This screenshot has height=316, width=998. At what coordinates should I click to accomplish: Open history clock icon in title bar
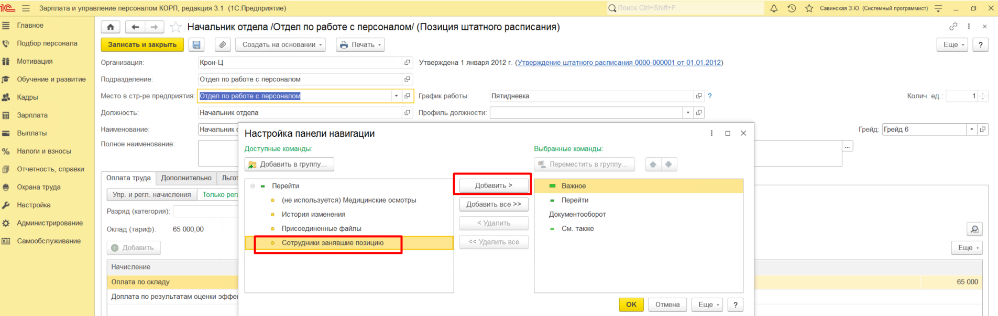point(792,8)
